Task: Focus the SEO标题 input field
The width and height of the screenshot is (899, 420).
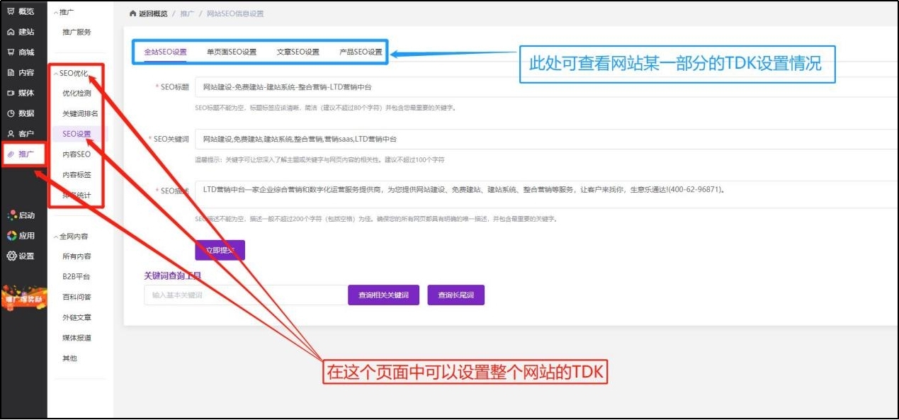Action: coord(546,87)
